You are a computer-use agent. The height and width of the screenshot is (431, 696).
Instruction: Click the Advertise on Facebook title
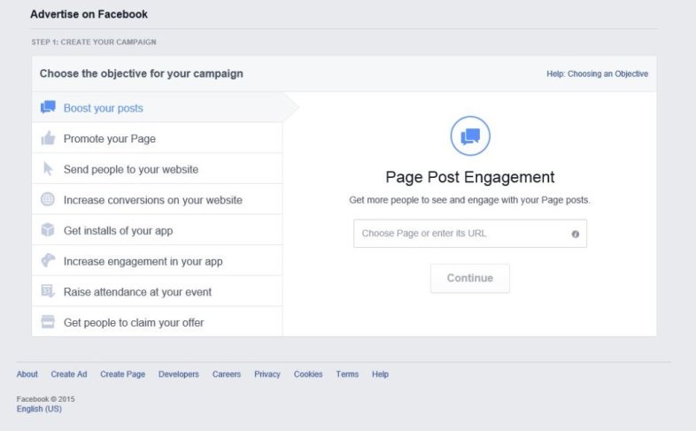tap(89, 14)
